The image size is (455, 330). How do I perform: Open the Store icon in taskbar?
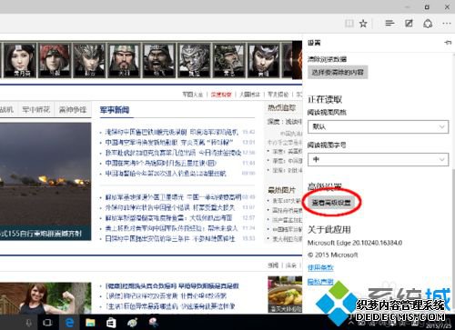(x=111, y=323)
